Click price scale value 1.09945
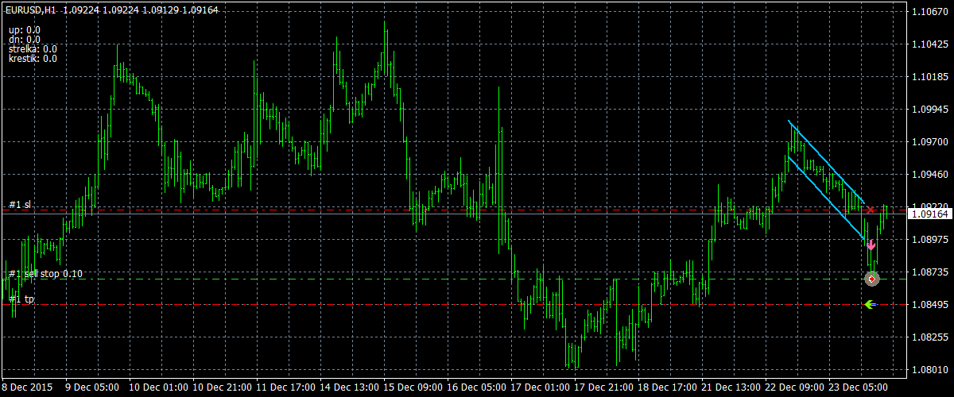Image resolution: width=954 pixels, height=397 pixels. (x=930, y=110)
